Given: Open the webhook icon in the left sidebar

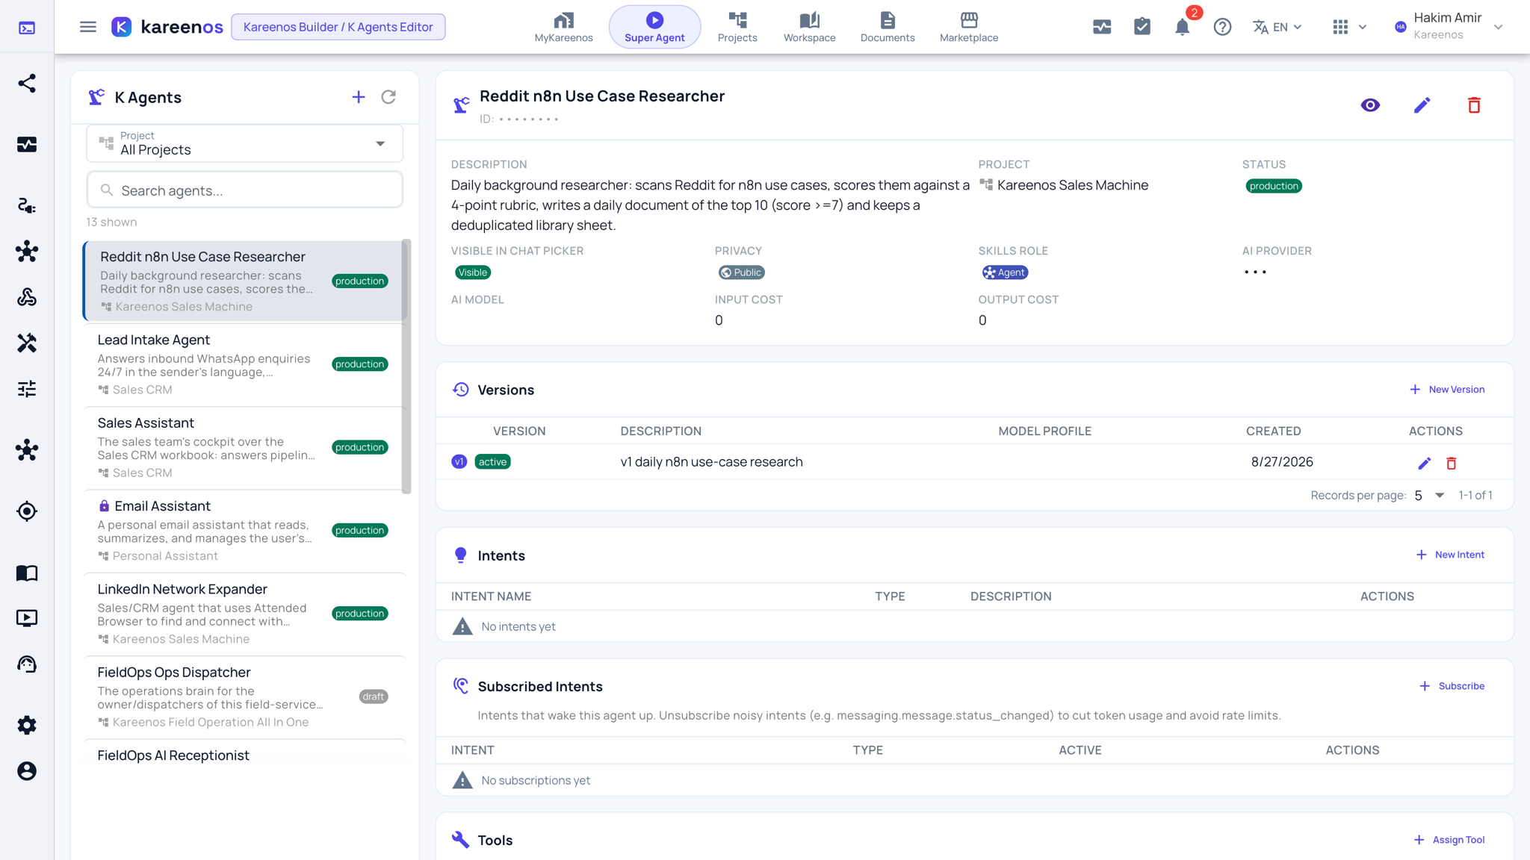Looking at the screenshot, I should click(x=27, y=297).
